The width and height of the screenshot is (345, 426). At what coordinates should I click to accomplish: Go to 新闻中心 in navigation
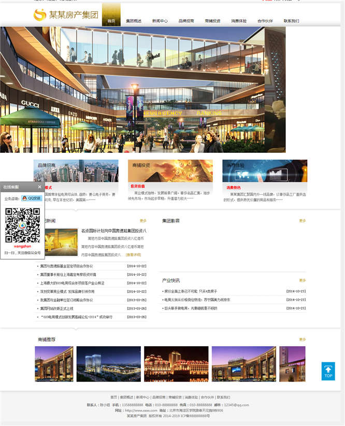click(160, 21)
